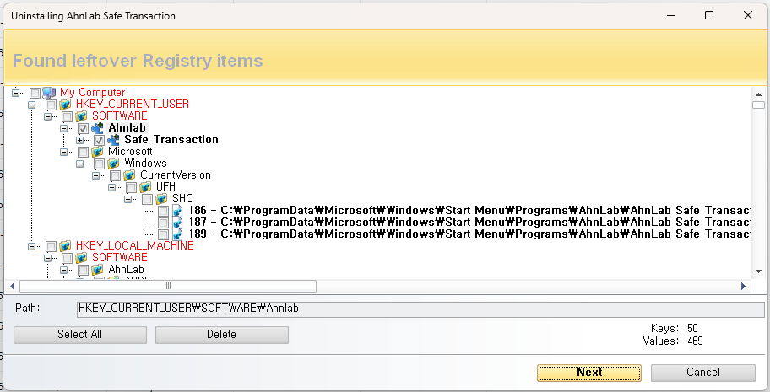Collapse the CurrentVersion key node
Image resolution: width=770 pixels, height=392 pixels.
click(95, 175)
